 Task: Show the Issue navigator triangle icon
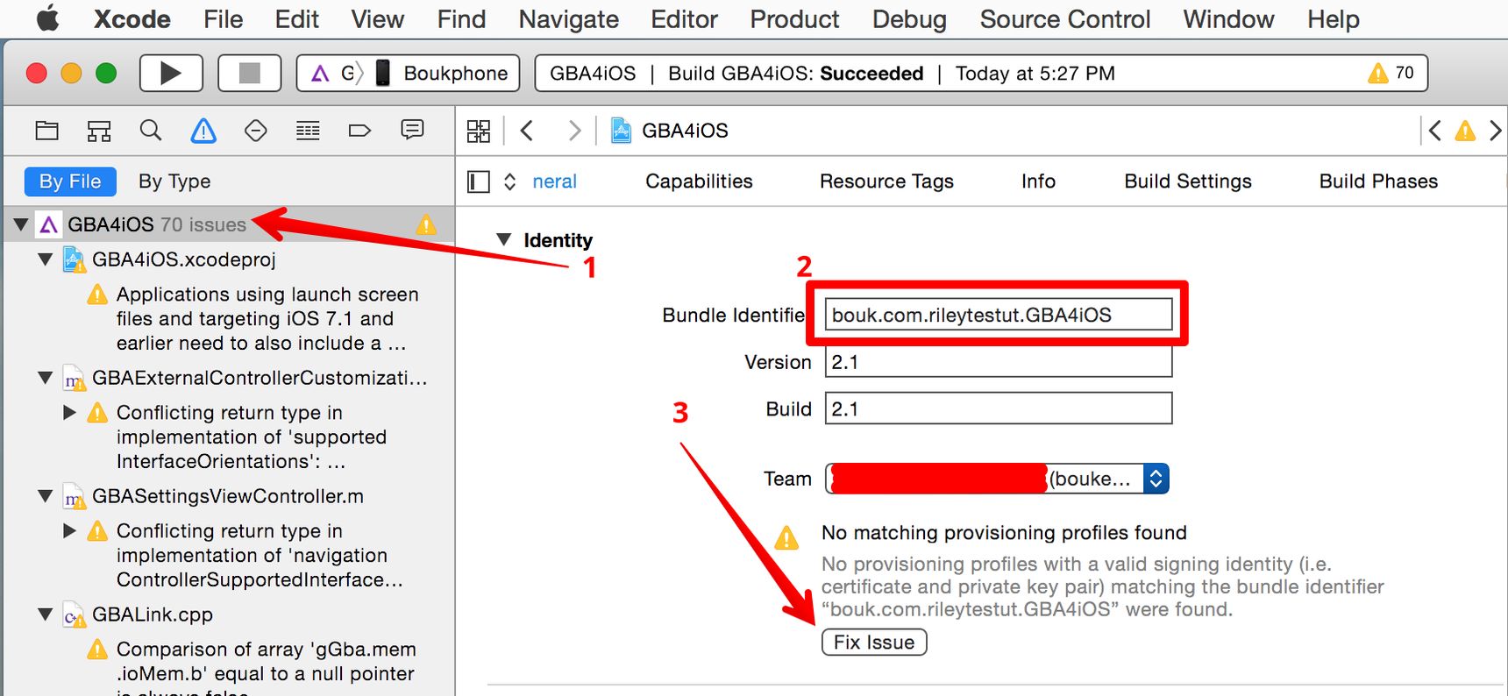tap(203, 131)
